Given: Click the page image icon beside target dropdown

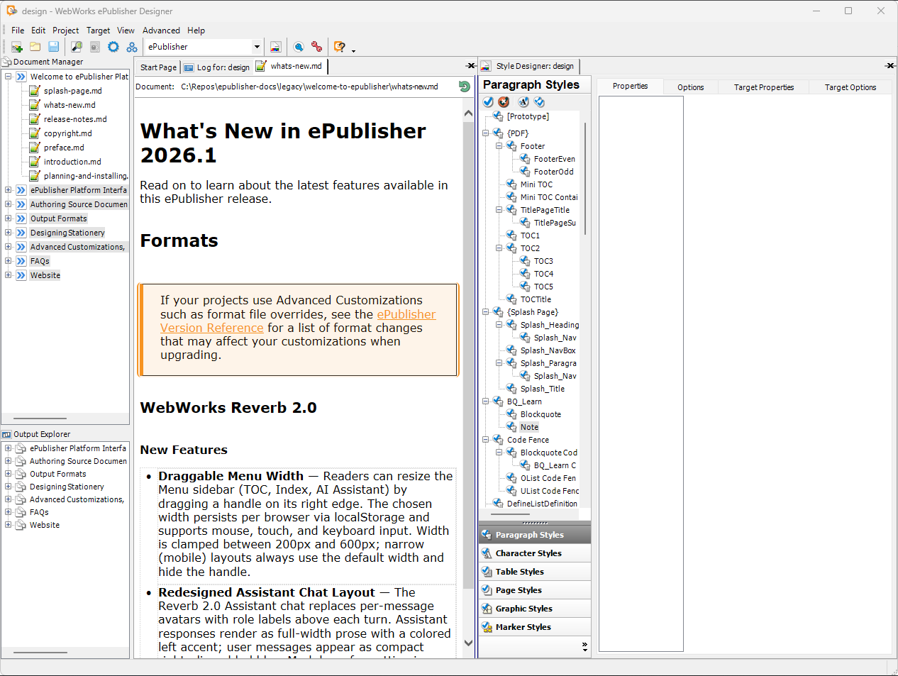Looking at the screenshot, I should point(275,47).
